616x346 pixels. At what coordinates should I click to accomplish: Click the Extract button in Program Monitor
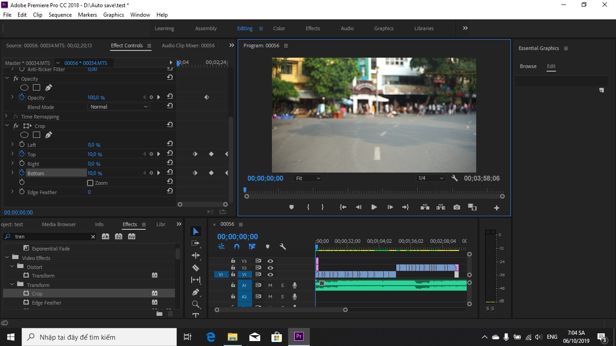(441, 207)
